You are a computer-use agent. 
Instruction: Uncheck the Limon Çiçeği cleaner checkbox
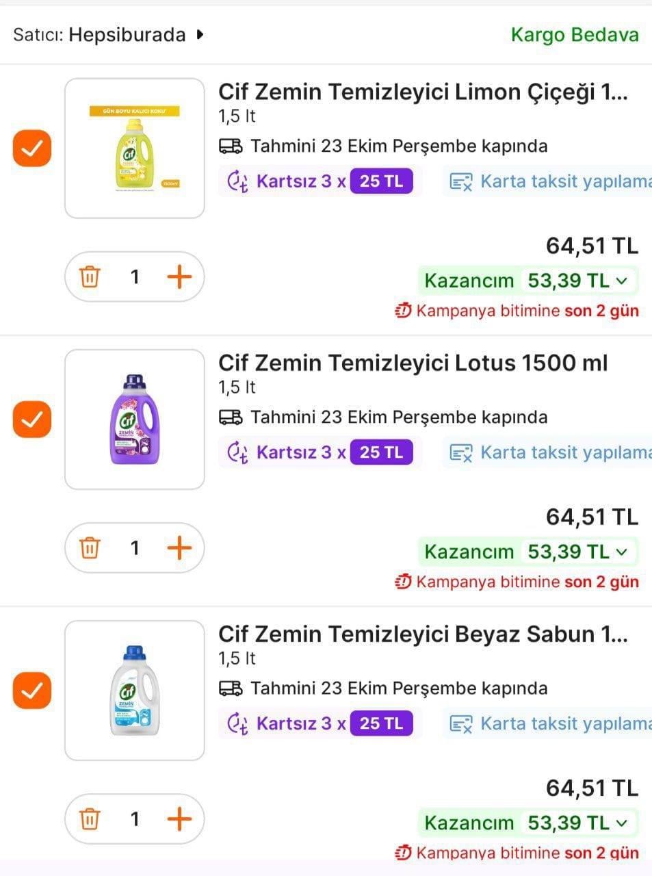32,148
